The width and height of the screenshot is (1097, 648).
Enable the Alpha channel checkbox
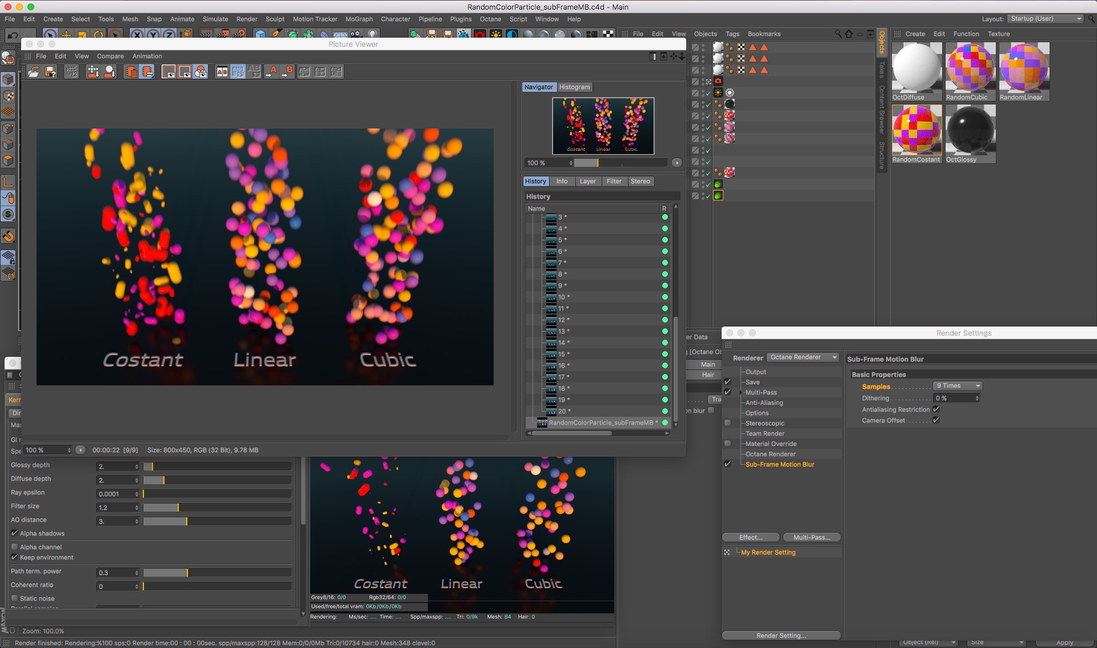click(x=15, y=547)
